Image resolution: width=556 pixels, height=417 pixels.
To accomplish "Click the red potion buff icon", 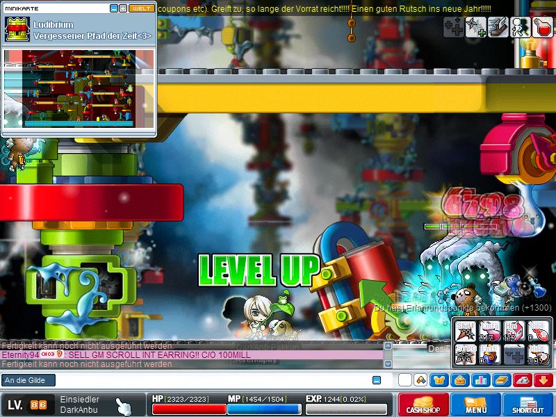I will tap(542, 27).
